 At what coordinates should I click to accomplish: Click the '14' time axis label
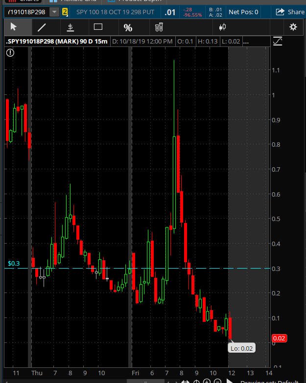click(x=269, y=373)
